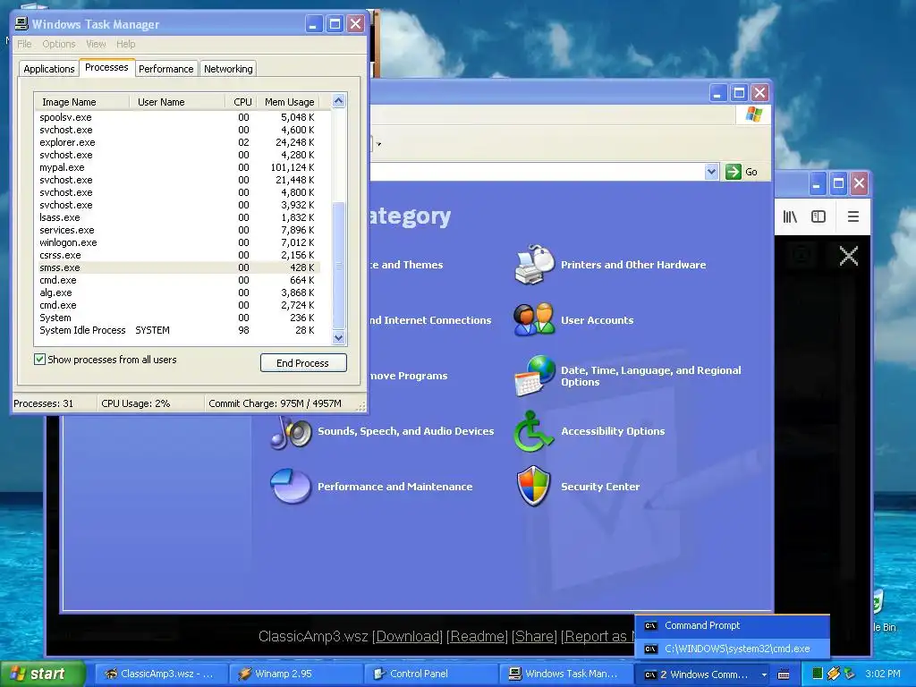This screenshot has height=687, width=916.
Task: Expand the Control Panel address bar dropdown
Action: click(711, 172)
